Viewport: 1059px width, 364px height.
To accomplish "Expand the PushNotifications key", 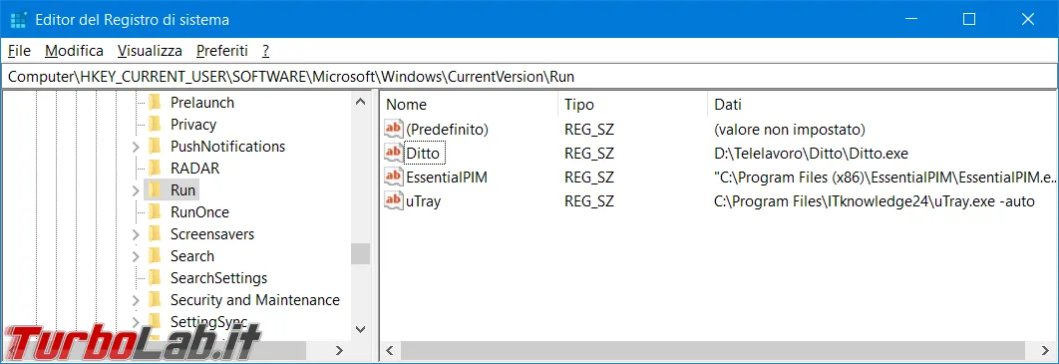I will [136, 147].
